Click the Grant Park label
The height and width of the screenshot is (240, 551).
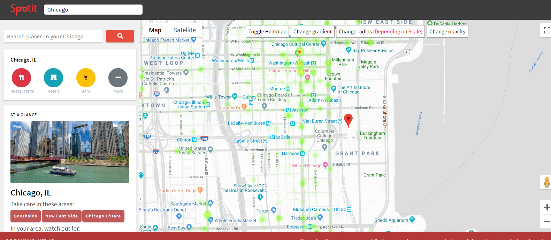pos(374,175)
